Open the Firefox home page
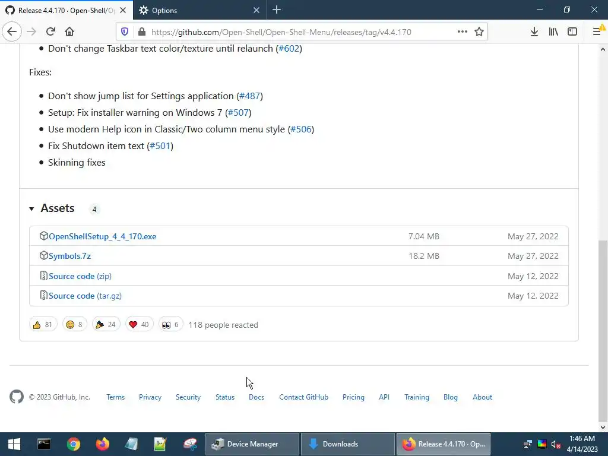608x456 pixels. pyautogui.click(x=69, y=32)
